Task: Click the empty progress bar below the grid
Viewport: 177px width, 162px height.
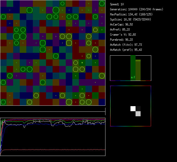Action: coord(53,109)
